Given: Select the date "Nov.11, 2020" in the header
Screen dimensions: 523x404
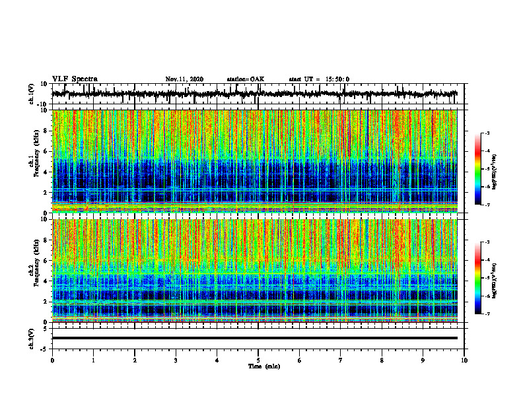Looking at the screenshot, I should point(184,79).
